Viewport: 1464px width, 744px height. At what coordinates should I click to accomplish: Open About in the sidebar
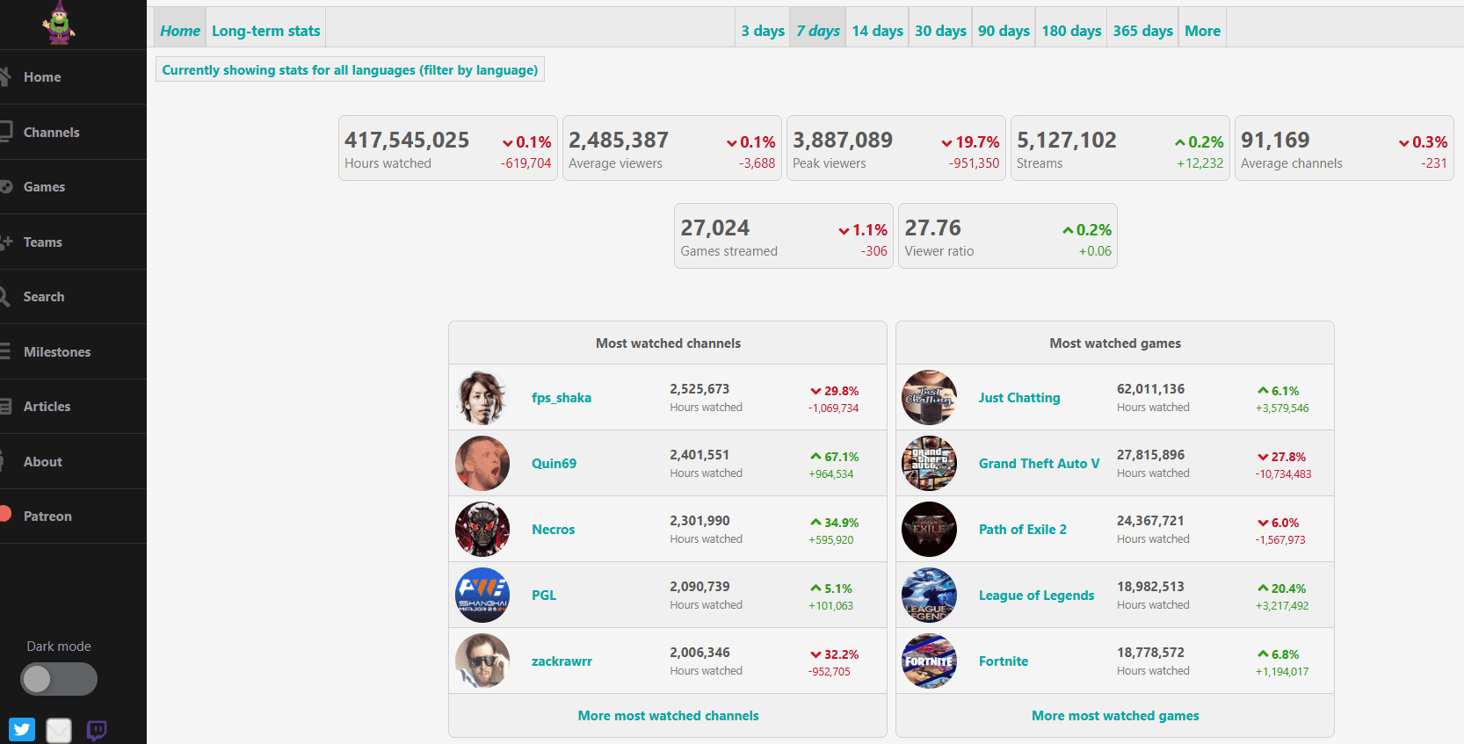click(x=73, y=461)
